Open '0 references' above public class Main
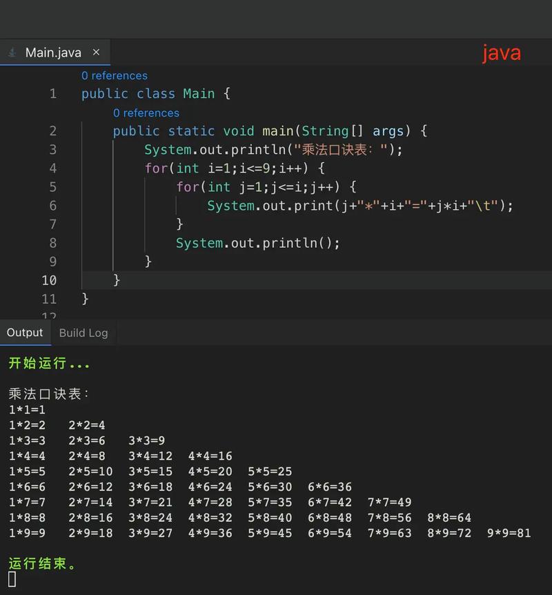This screenshot has height=595, width=552. (x=115, y=75)
